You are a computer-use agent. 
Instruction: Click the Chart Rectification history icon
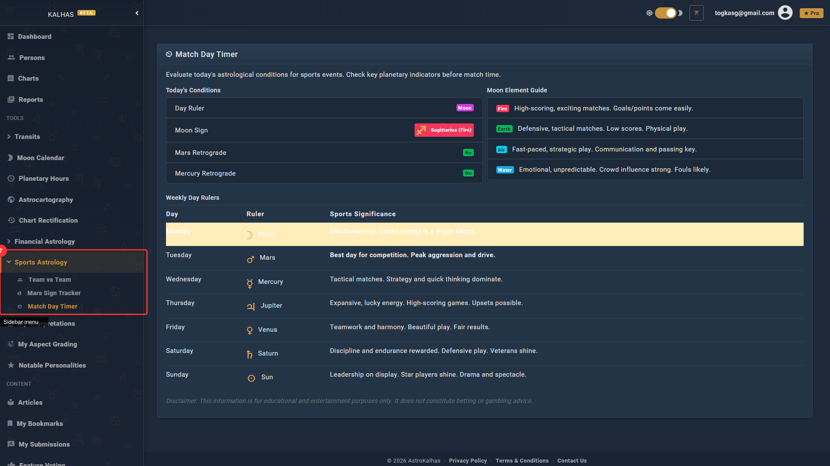point(11,220)
